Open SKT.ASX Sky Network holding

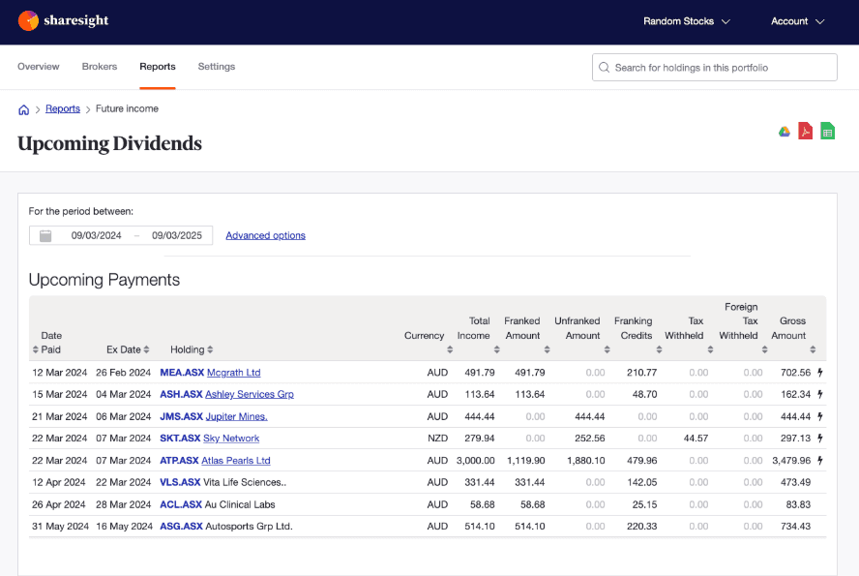210,439
